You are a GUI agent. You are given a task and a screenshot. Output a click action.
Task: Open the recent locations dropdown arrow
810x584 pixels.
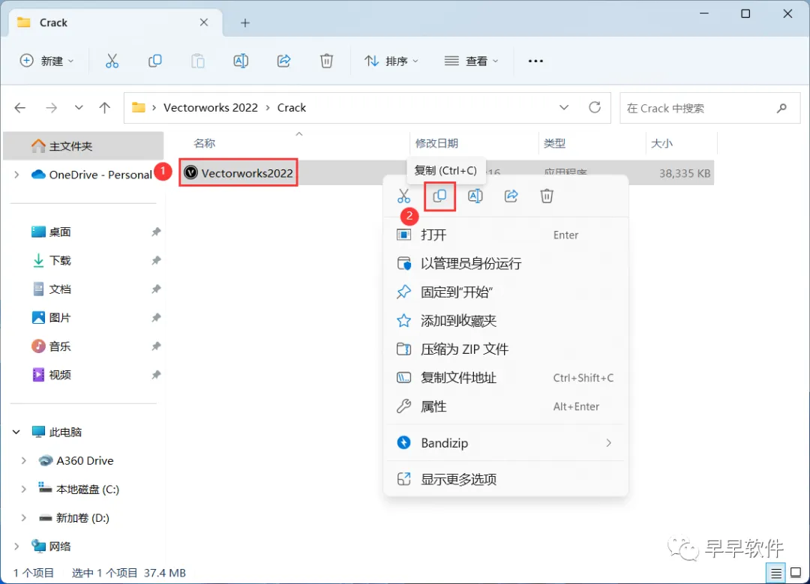pyautogui.click(x=79, y=108)
